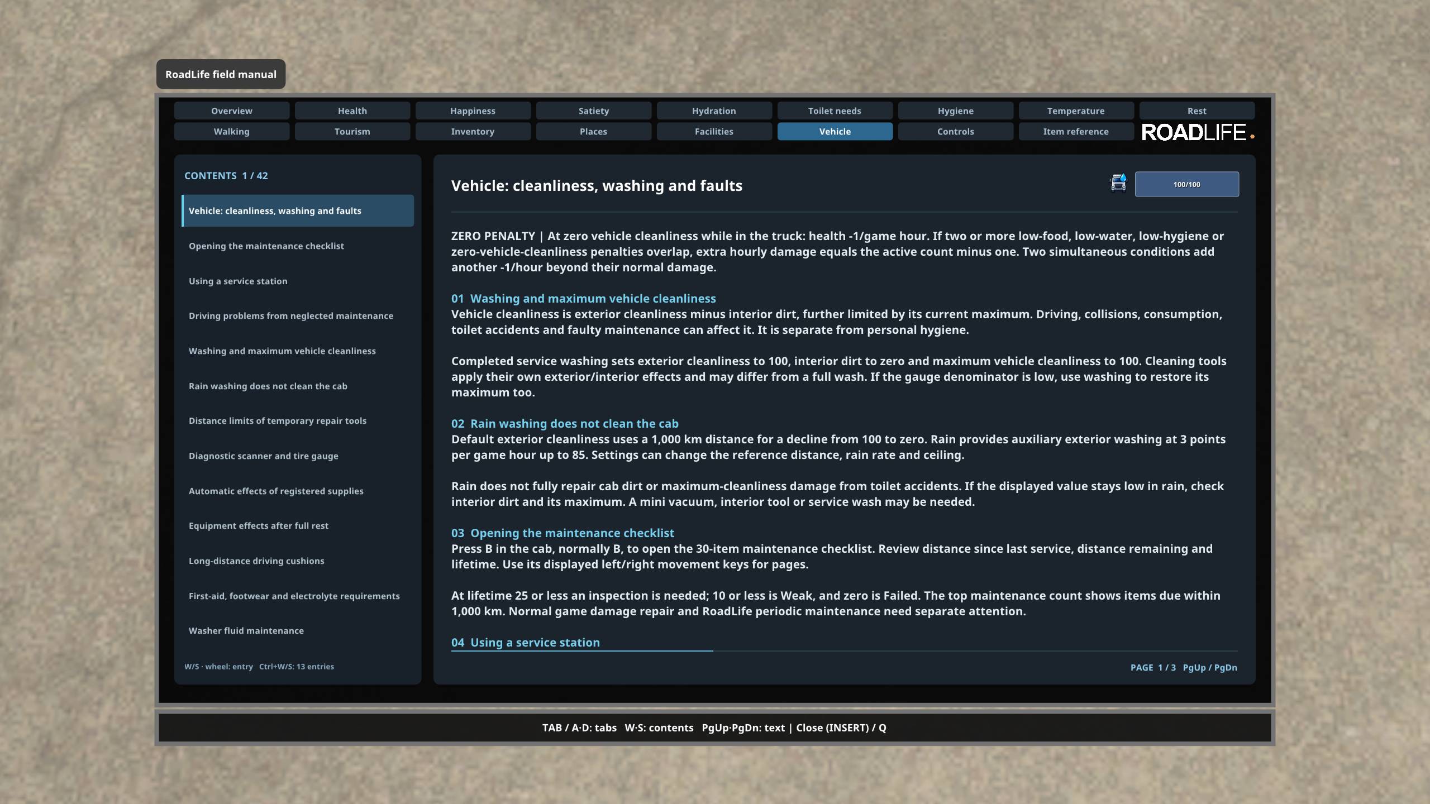Open the Inventory tab
The width and height of the screenshot is (1430, 804).
click(x=473, y=131)
